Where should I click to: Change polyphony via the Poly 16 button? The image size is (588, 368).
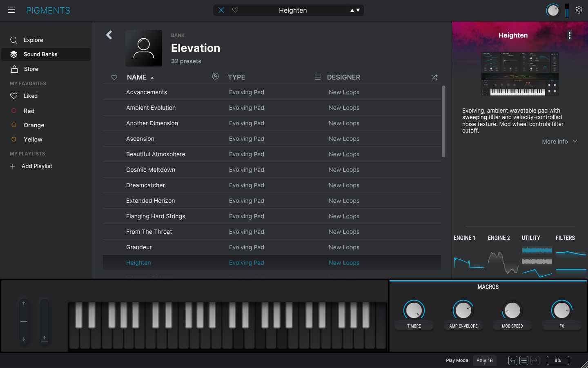[x=484, y=361]
